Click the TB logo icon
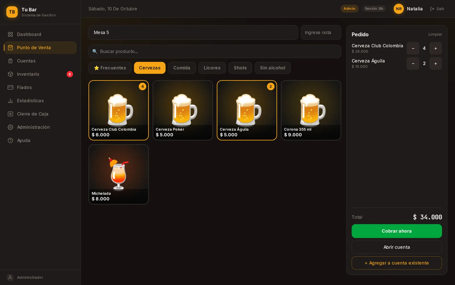The width and height of the screenshot is (455, 285). tap(12, 12)
